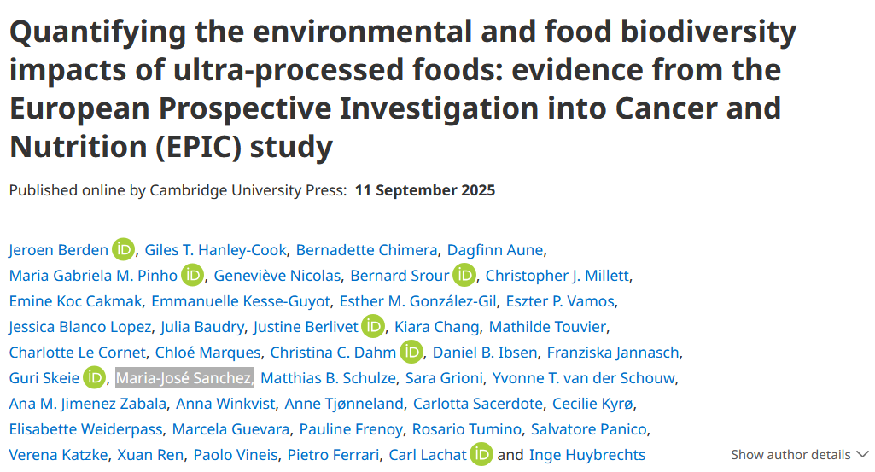Open Christina C. Dahm's ORCID icon
Viewport: 875px width, 472px height.
pyautogui.click(x=411, y=353)
